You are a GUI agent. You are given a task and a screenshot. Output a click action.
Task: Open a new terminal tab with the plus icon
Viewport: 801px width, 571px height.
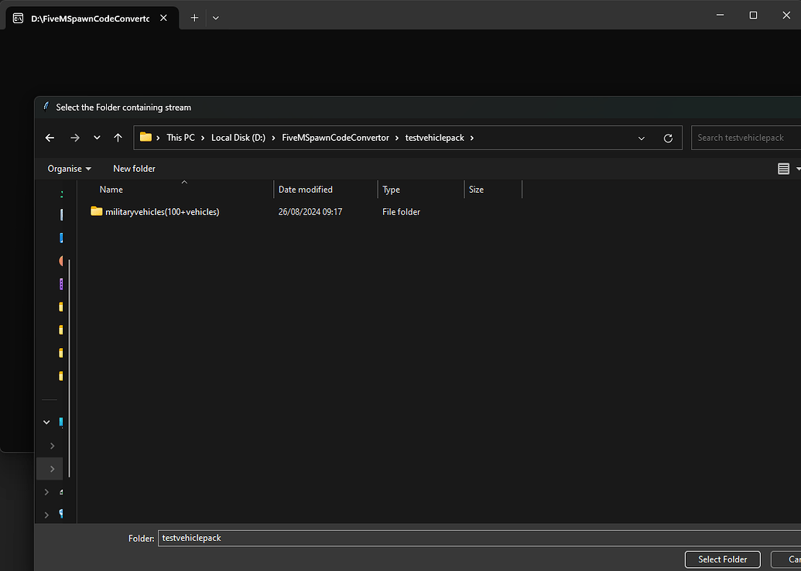click(x=193, y=17)
